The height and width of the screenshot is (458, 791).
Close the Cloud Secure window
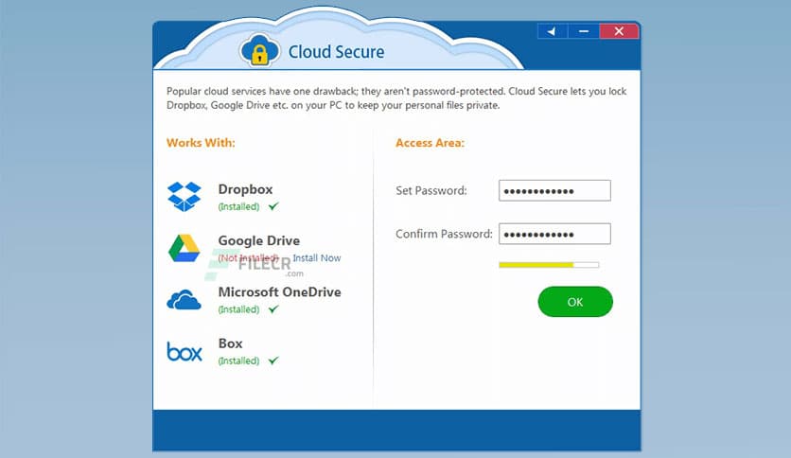[619, 31]
